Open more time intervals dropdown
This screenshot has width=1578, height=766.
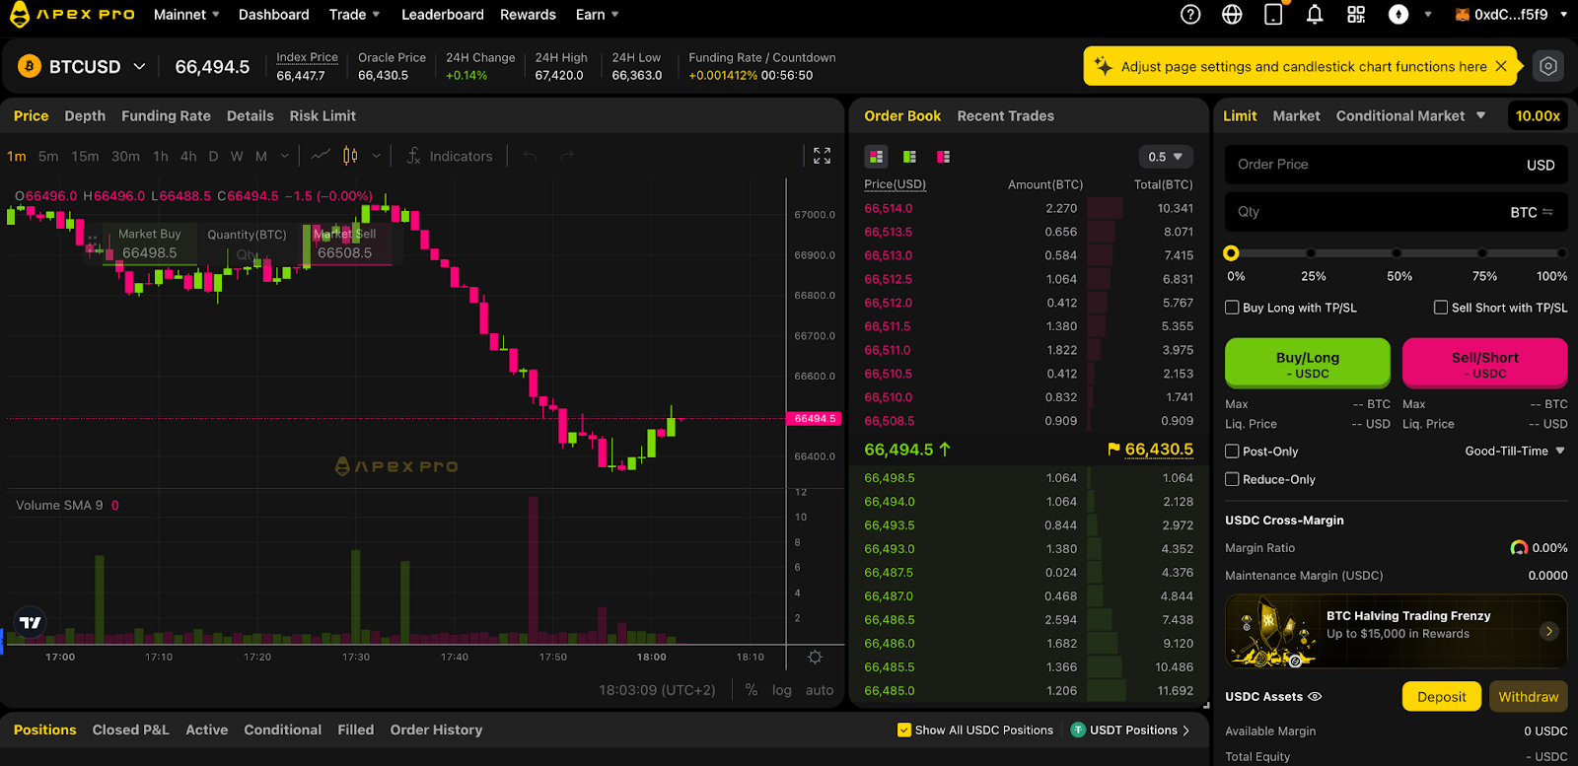coord(285,156)
